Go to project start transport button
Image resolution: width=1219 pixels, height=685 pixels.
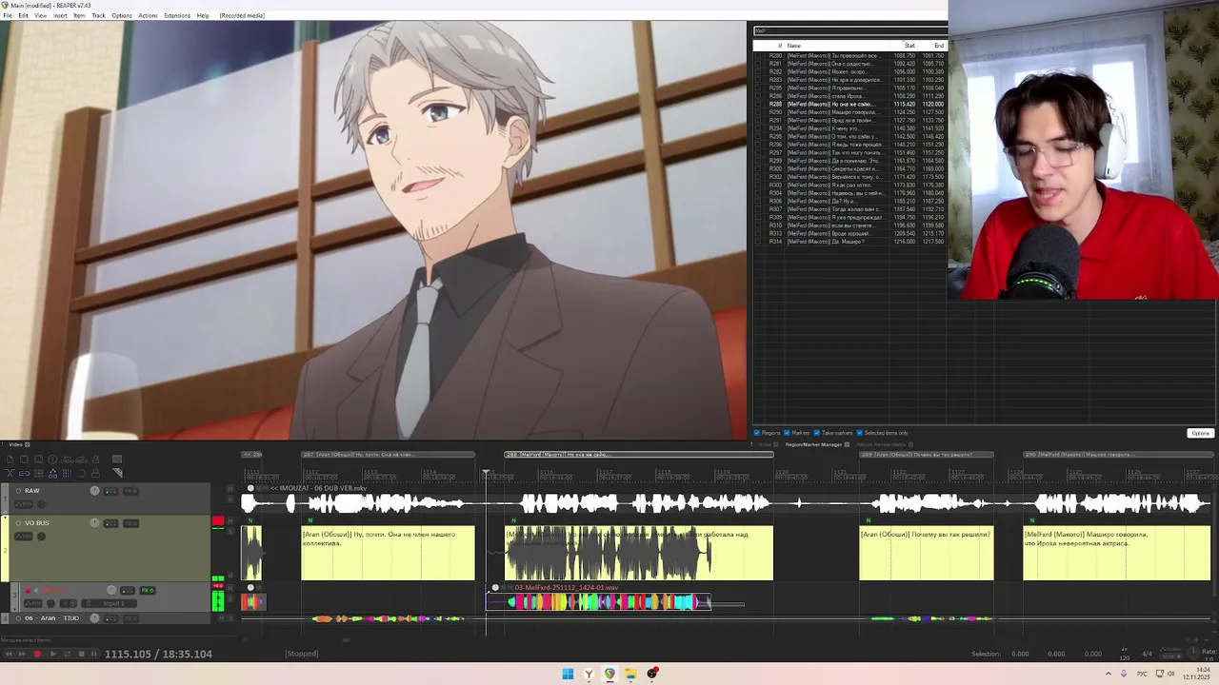[x=9, y=654]
